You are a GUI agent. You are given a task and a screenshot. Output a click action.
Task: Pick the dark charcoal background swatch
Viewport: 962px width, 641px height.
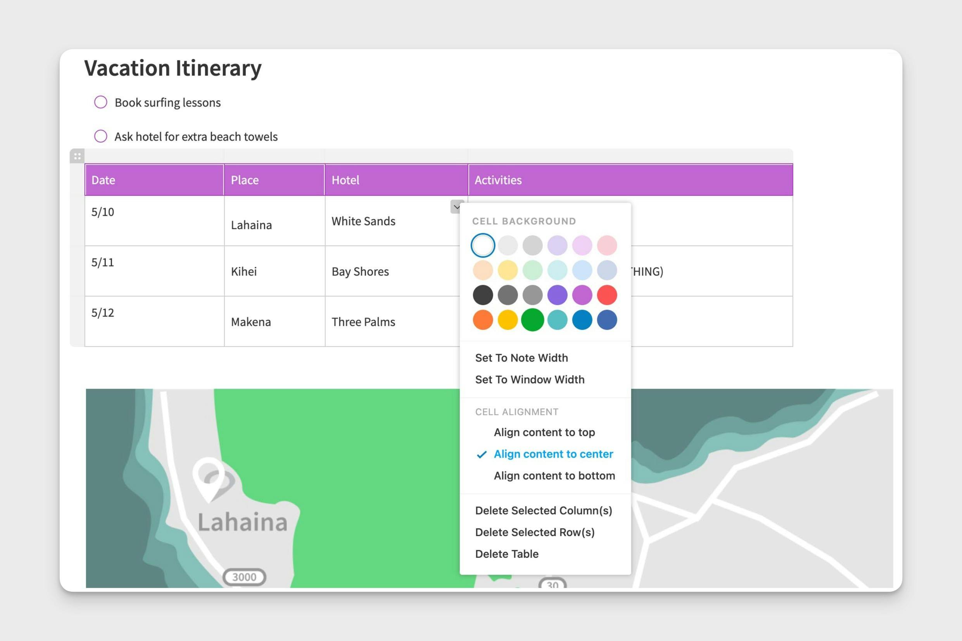(x=483, y=295)
